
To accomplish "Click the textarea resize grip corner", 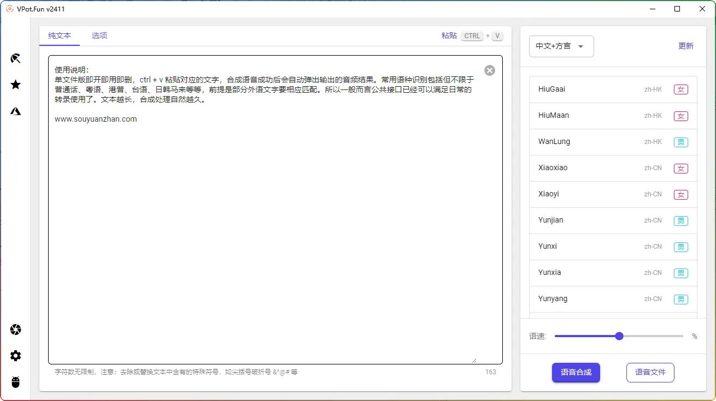I will click(474, 360).
